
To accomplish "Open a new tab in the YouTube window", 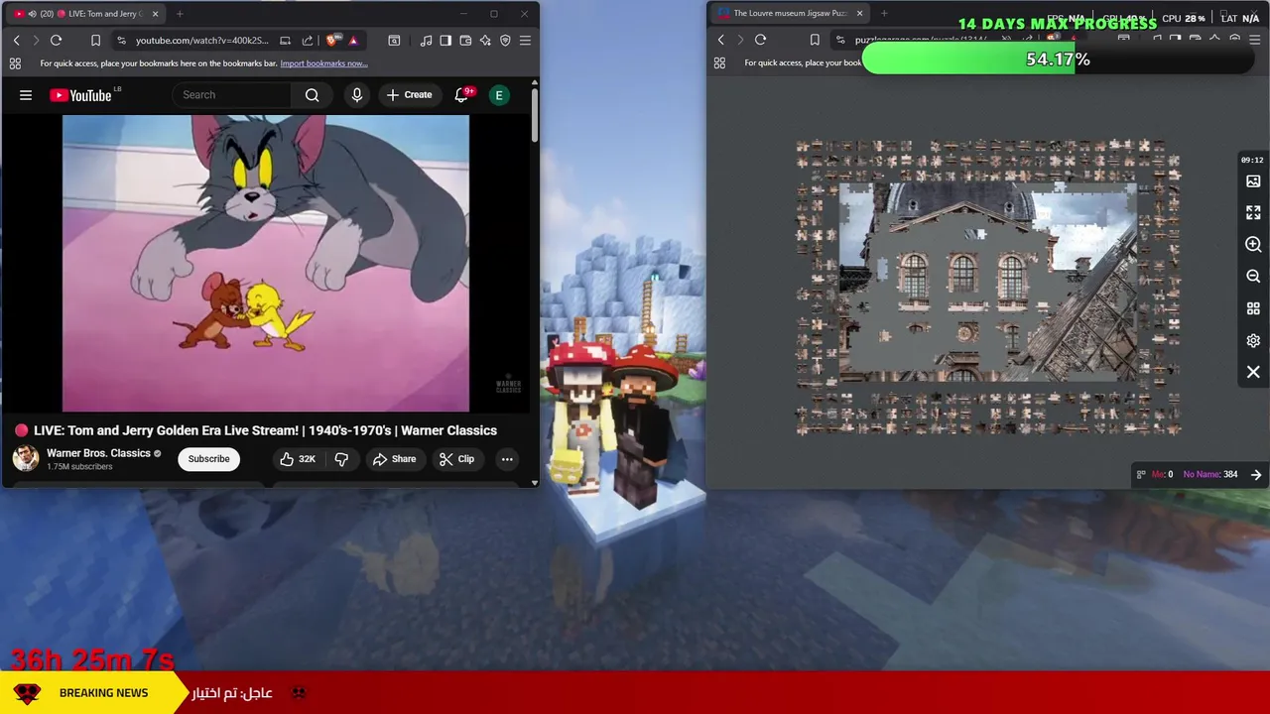I will [x=180, y=14].
